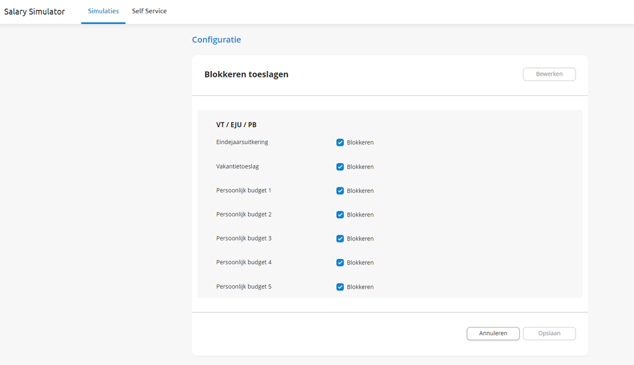Click the VT / EJU / PB section header
The width and height of the screenshot is (634, 365).
pos(236,124)
